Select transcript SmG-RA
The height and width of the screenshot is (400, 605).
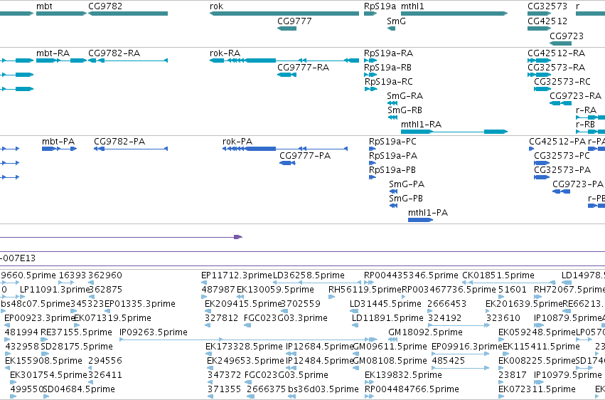[x=392, y=103]
